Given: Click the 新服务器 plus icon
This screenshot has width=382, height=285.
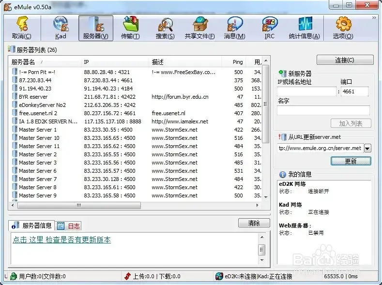Looking at the screenshot, I should point(282,73).
